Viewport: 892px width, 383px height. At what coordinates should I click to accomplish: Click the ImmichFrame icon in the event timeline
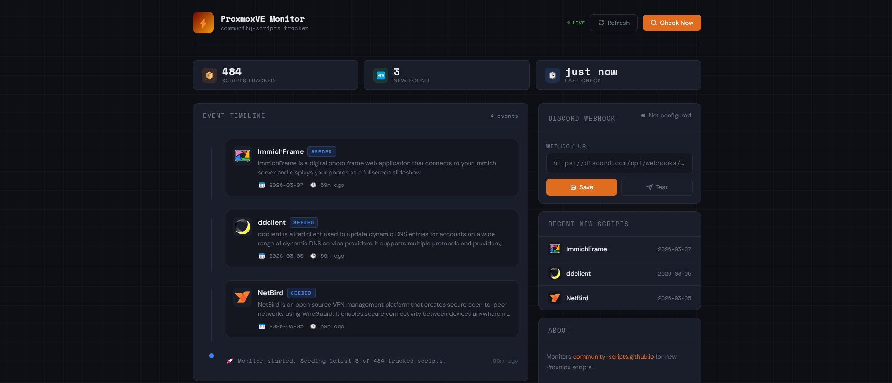point(243,155)
